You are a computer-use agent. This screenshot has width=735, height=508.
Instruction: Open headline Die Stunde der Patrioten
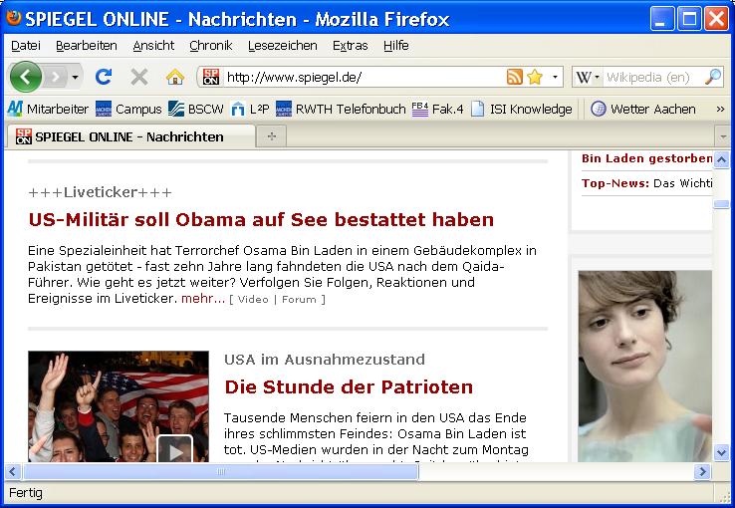(x=349, y=387)
